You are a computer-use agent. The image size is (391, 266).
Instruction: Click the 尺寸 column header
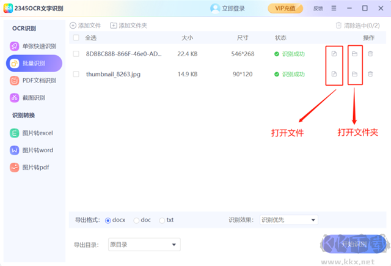tap(243, 38)
